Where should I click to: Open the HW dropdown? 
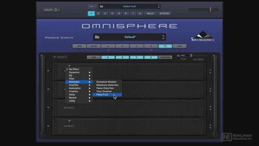click(92, 6)
